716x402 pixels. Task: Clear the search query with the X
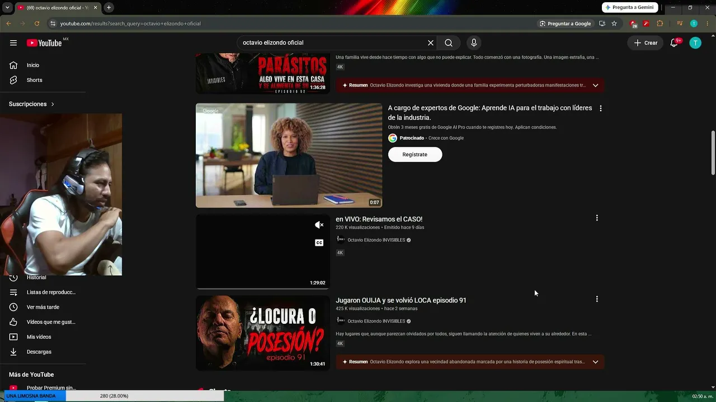[431, 43]
